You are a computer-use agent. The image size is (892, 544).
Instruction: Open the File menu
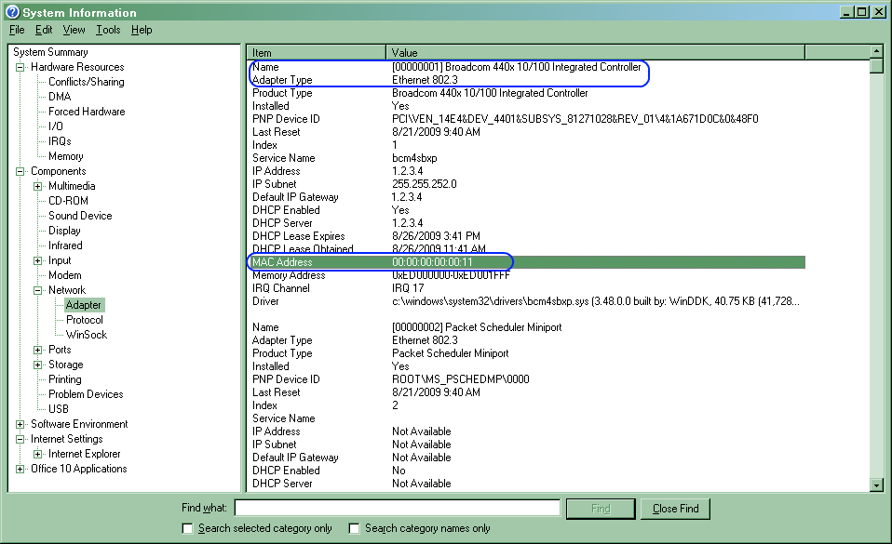17,30
